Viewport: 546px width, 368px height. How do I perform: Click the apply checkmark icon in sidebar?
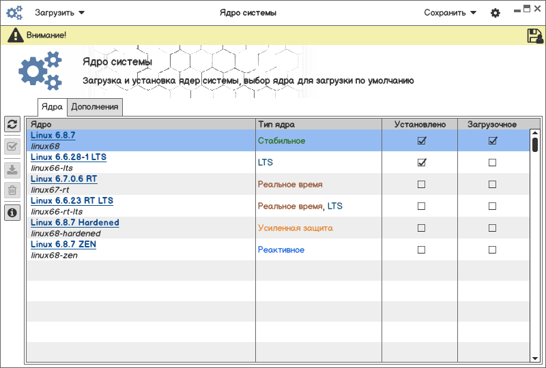tap(12, 147)
